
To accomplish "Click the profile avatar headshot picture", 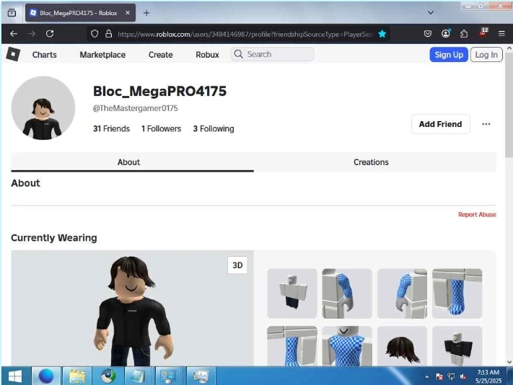I will 43,108.
